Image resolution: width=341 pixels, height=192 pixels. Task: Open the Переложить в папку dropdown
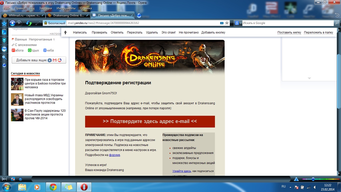click(x=319, y=32)
